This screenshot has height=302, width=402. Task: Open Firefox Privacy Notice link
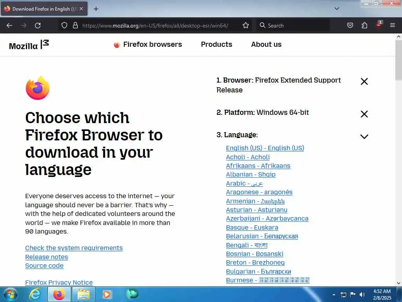(59, 282)
